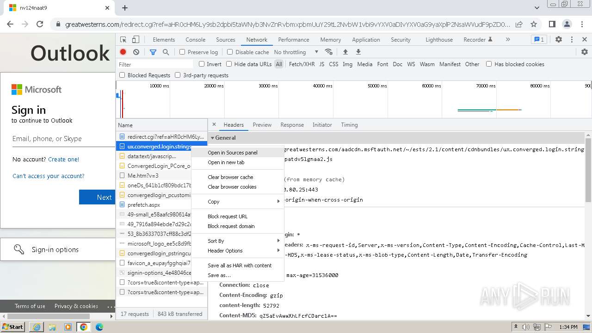
Task: Close the request details pane
Action: pos(214,124)
